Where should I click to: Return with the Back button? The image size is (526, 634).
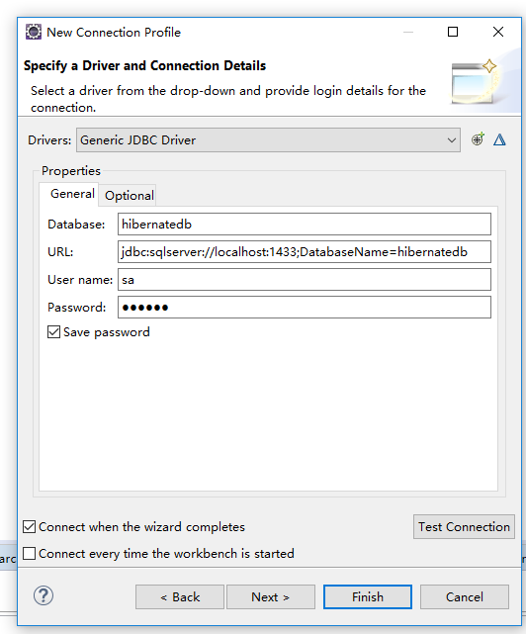point(180,596)
